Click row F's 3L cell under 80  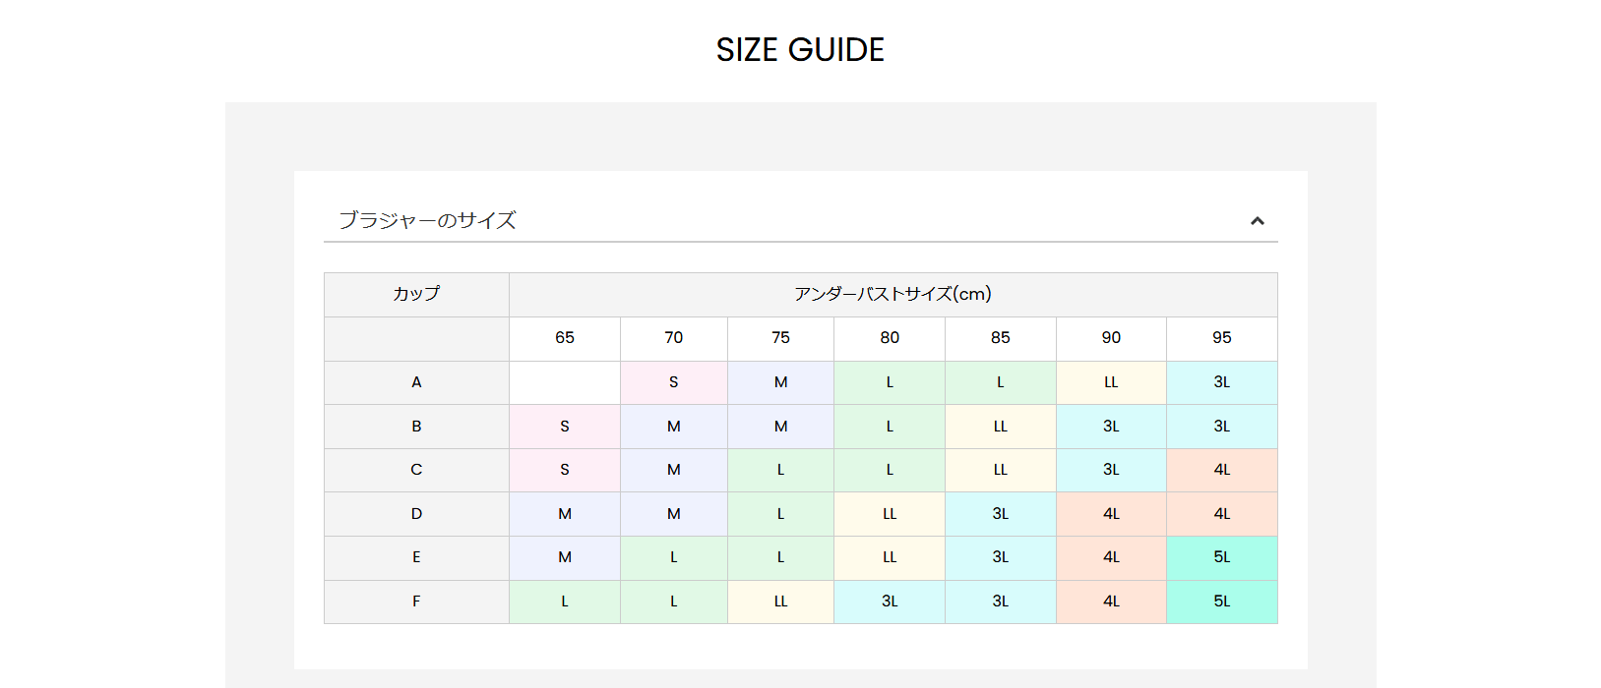tap(890, 602)
